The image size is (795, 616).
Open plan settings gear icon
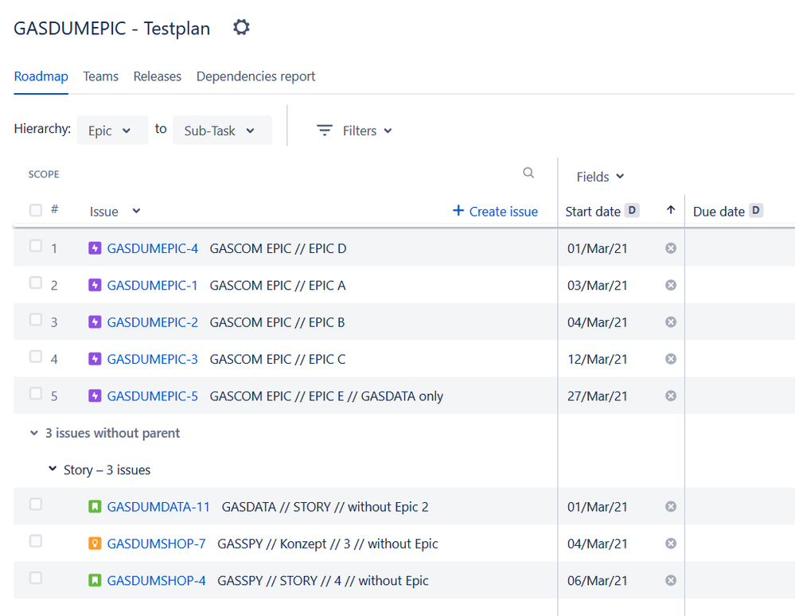click(x=241, y=28)
